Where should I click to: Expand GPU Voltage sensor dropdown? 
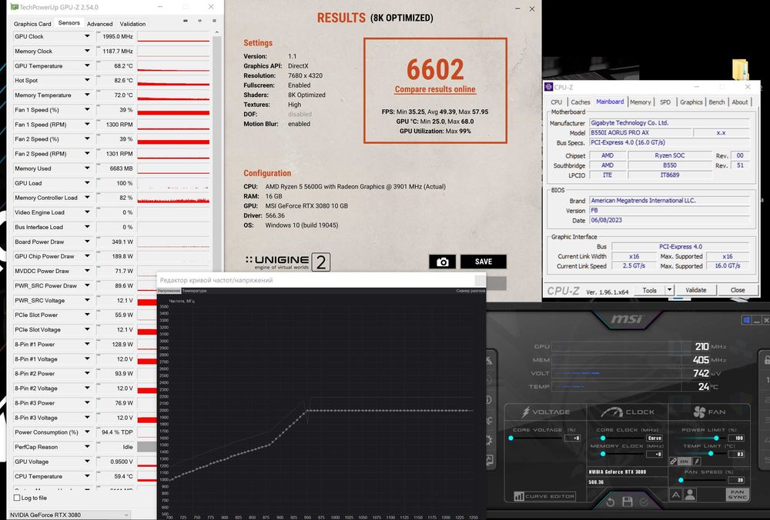click(87, 461)
